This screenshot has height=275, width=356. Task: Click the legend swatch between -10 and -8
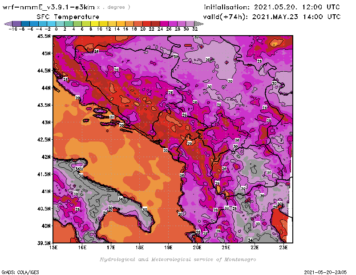[x=17, y=24]
